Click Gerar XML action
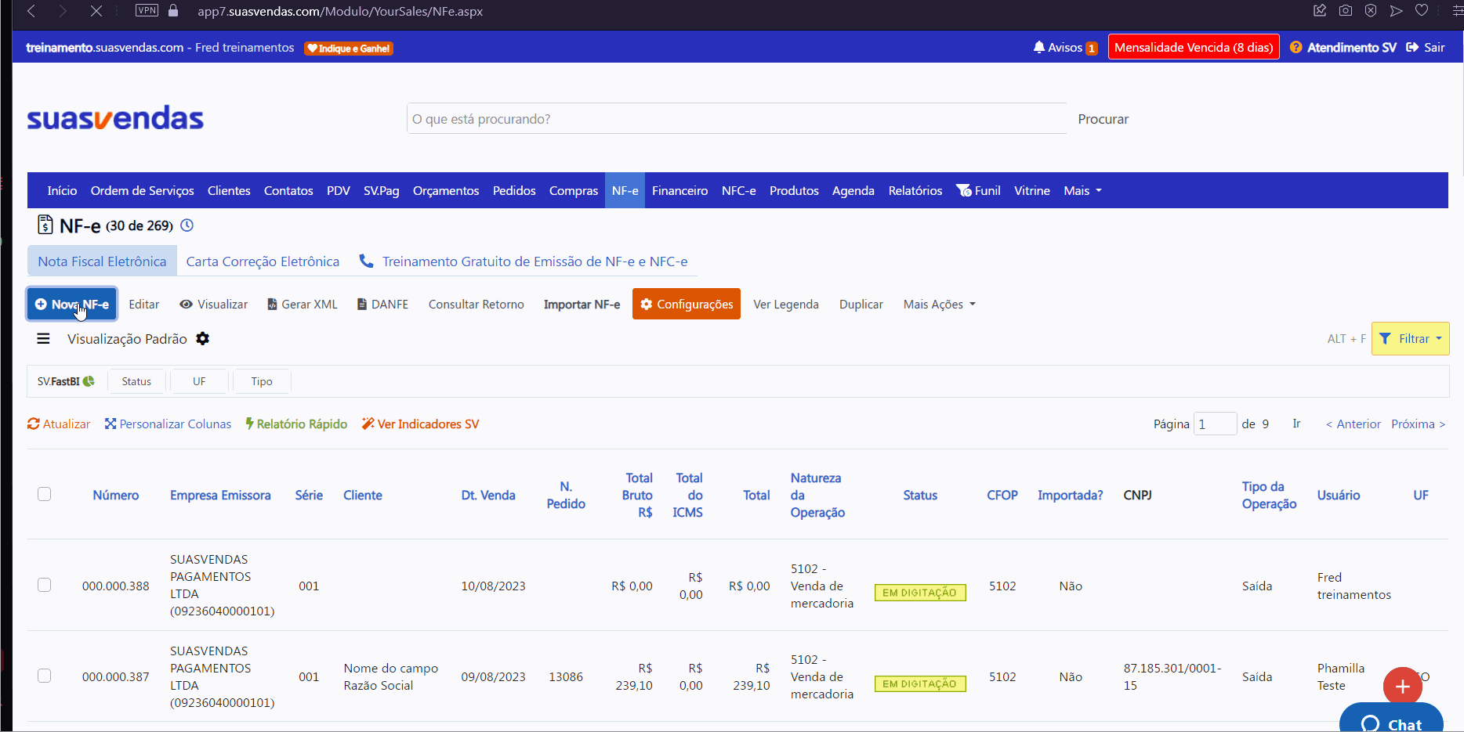The image size is (1464, 732). [x=303, y=304]
